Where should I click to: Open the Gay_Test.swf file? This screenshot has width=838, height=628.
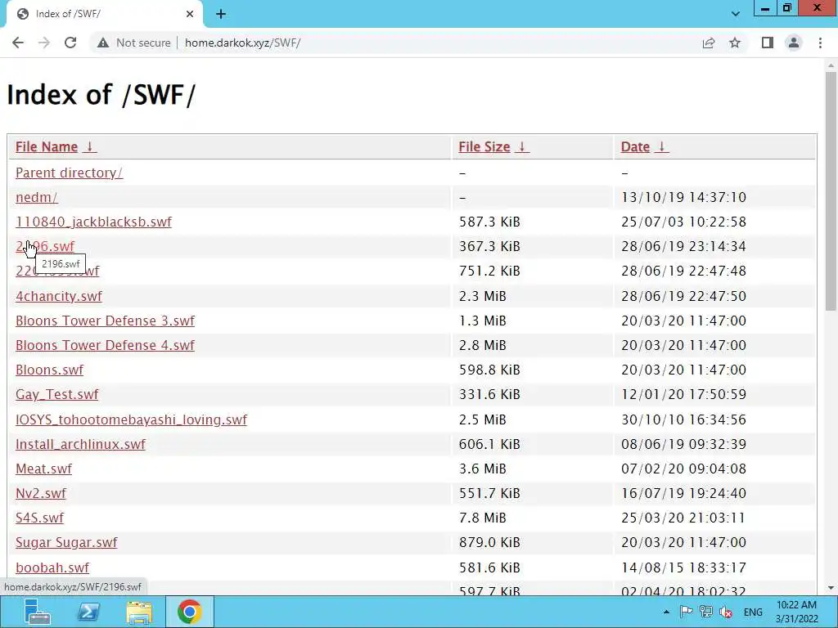click(x=56, y=395)
